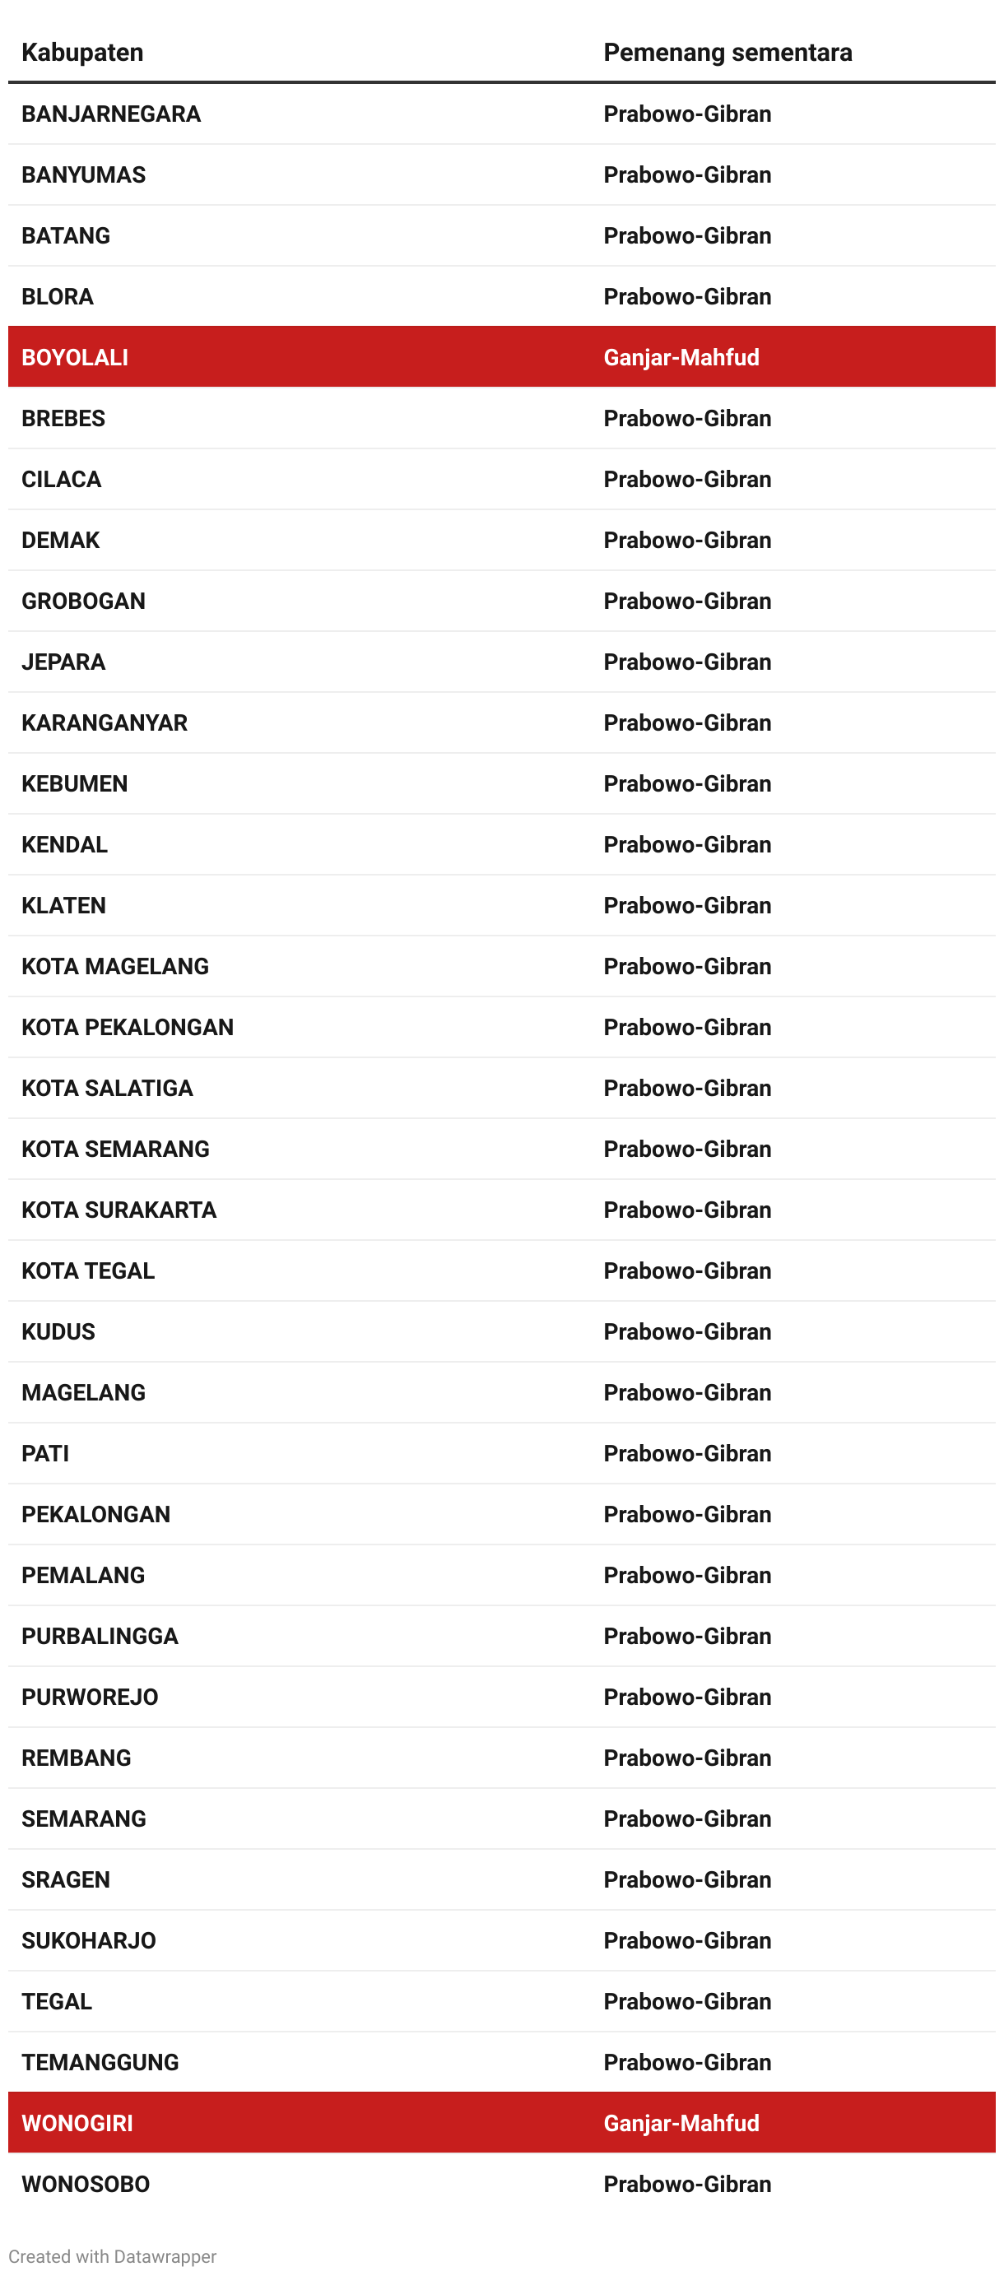
Task: Select the KOTA MAGELANG row label
Action: coord(115,966)
